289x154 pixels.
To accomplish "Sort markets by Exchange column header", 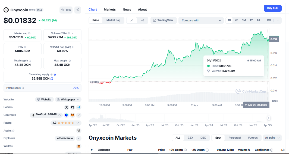I will coord(104,150).
